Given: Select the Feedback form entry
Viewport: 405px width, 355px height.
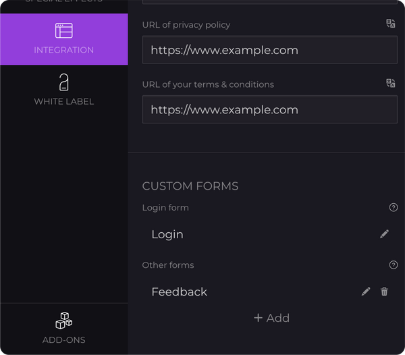Looking at the screenshot, I should coord(180,292).
